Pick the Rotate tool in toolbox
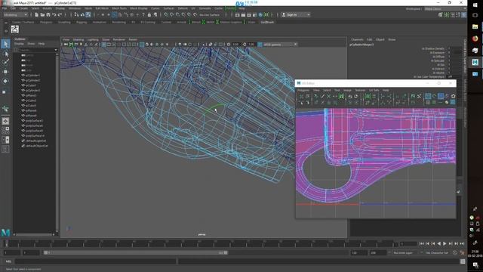Image resolution: width=483 pixels, height=272 pixels. 5,81
